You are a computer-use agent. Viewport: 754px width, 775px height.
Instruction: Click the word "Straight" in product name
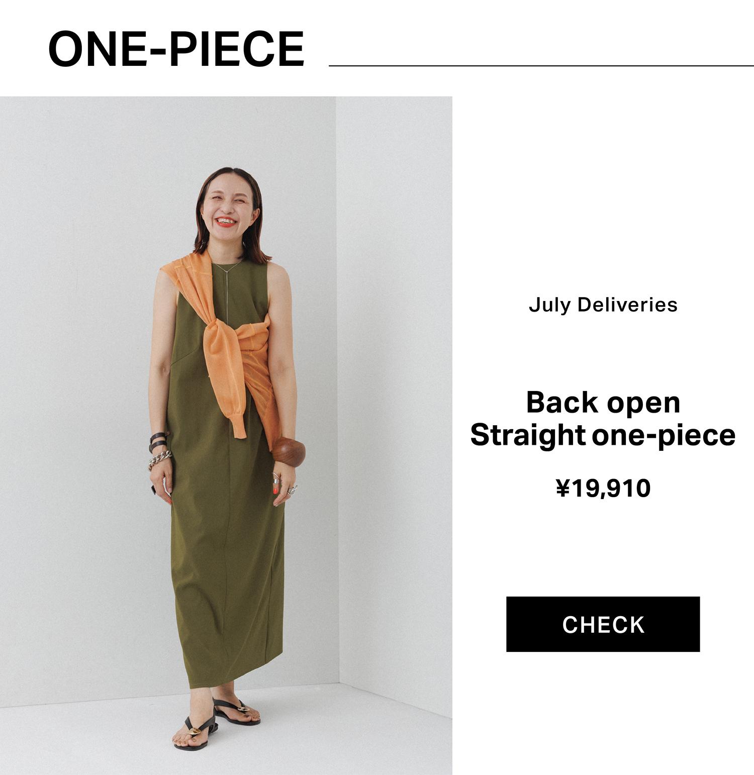click(527, 435)
